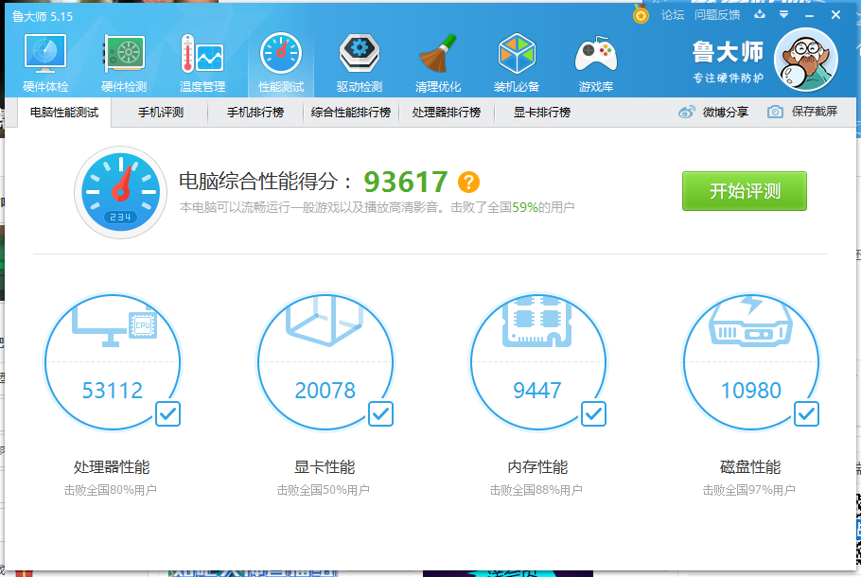Switch to 处理器排行榜 tab

tap(446, 113)
